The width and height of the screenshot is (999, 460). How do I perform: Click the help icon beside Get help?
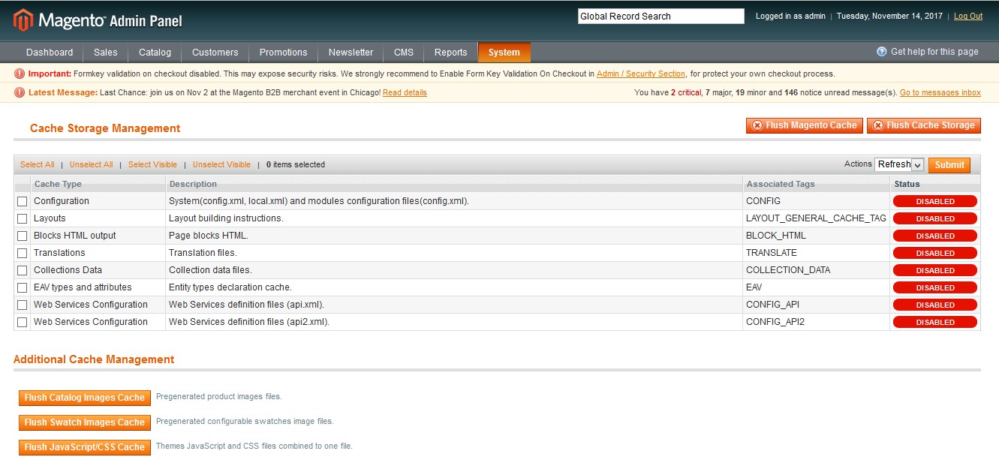pos(882,52)
